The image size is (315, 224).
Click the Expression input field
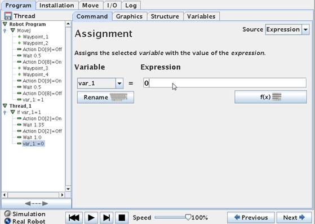tap(225, 83)
